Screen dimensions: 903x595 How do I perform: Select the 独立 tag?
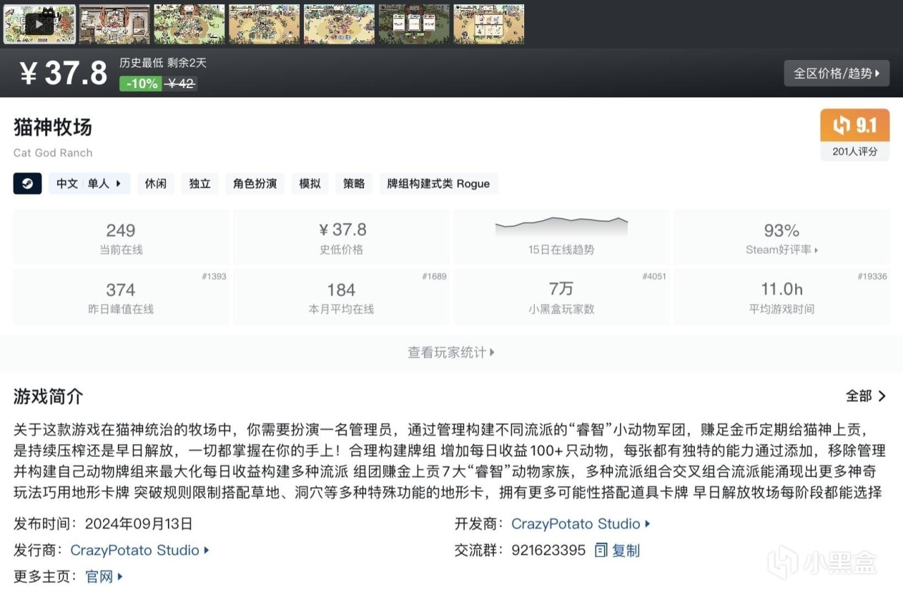coord(200,184)
